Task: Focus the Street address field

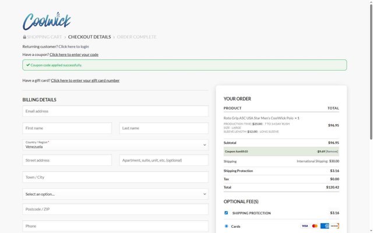Action: point(67,160)
